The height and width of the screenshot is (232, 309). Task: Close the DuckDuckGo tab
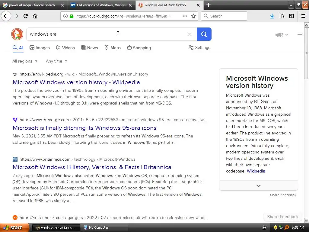[198, 5]
